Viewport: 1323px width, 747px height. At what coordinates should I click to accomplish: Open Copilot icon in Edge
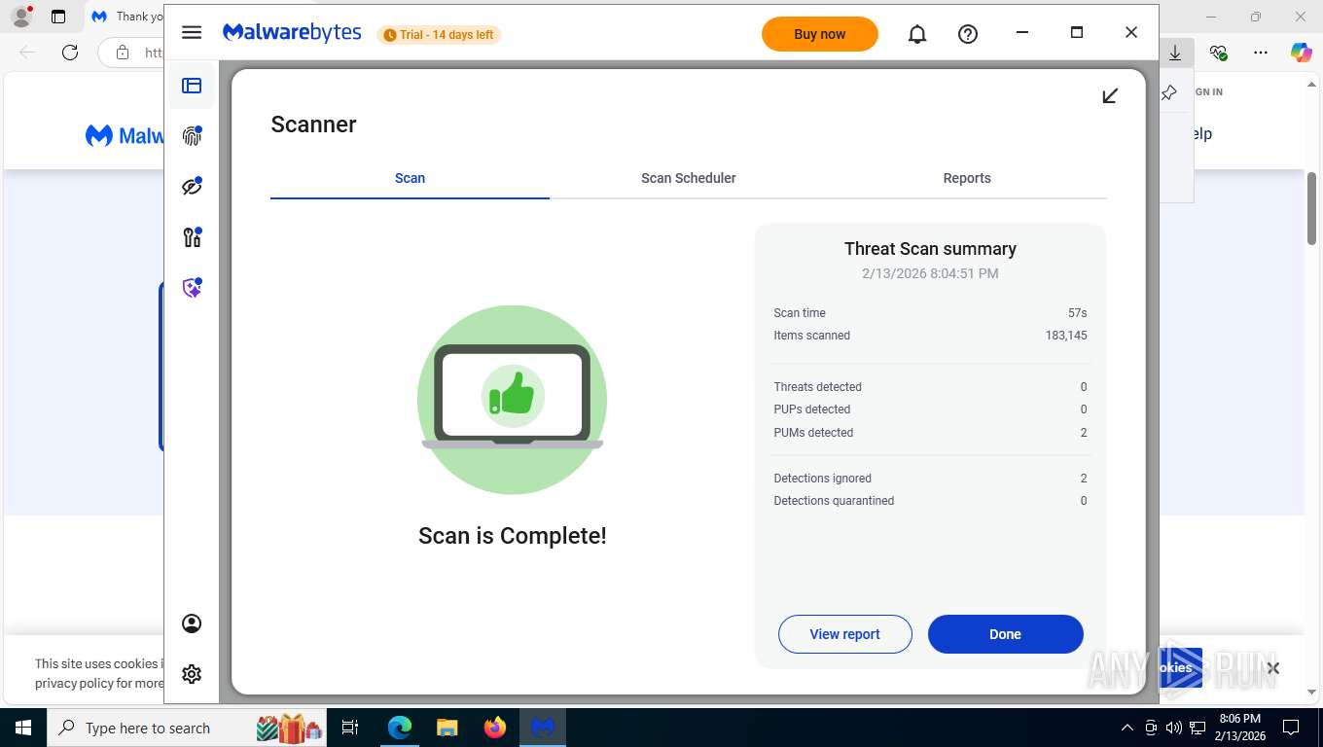click(1302, 53)
